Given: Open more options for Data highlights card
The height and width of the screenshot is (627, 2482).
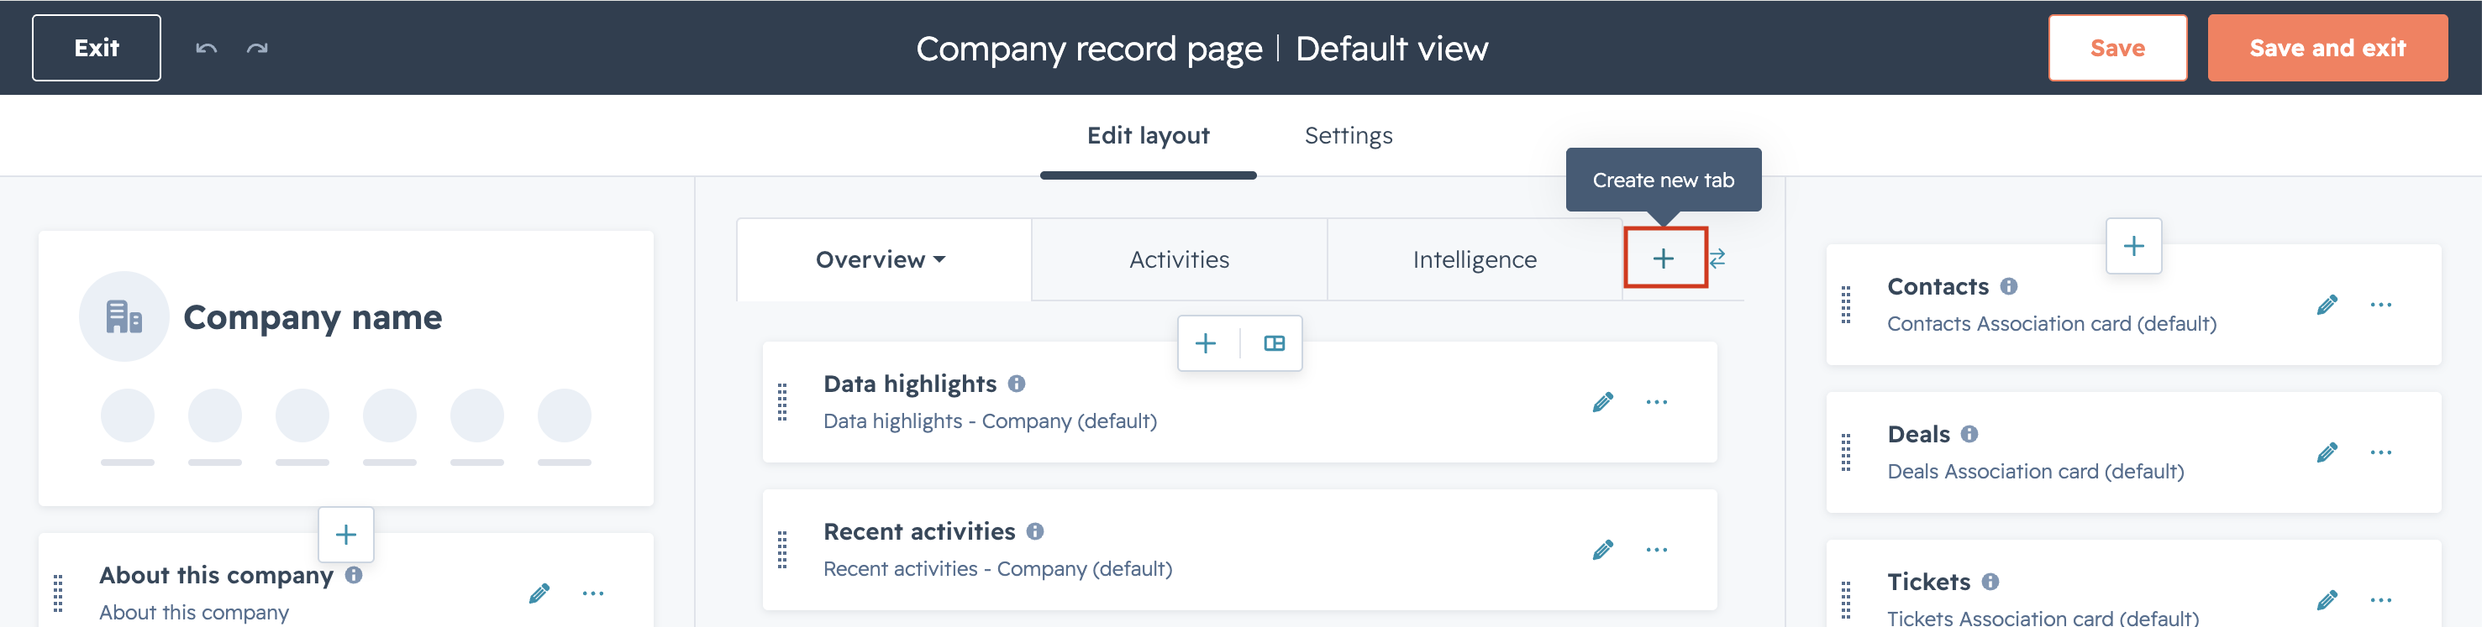Looking at the screenshot, I should [1656, 403].
